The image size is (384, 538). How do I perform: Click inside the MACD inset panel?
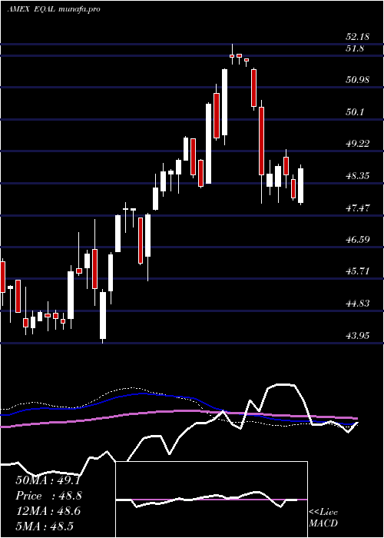coord(211,500)
